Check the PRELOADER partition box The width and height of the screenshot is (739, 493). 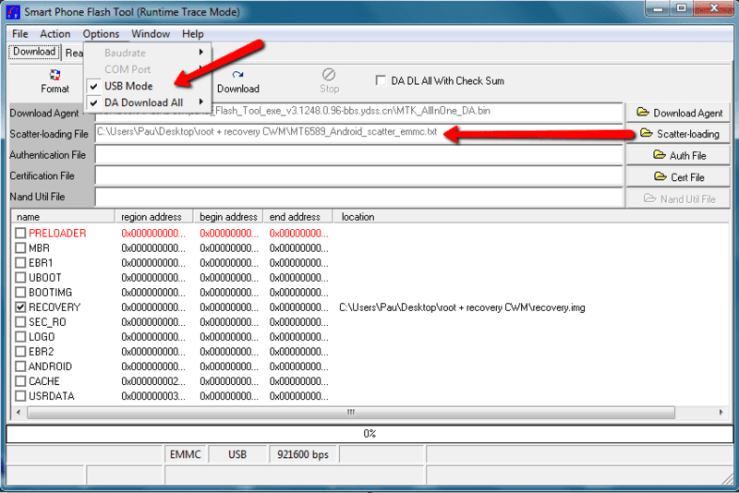20,233
